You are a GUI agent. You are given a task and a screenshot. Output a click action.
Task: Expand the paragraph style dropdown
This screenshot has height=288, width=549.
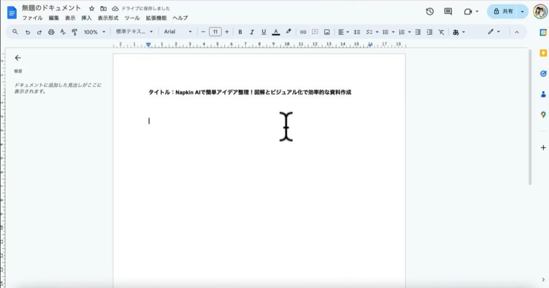click(134, 32)
